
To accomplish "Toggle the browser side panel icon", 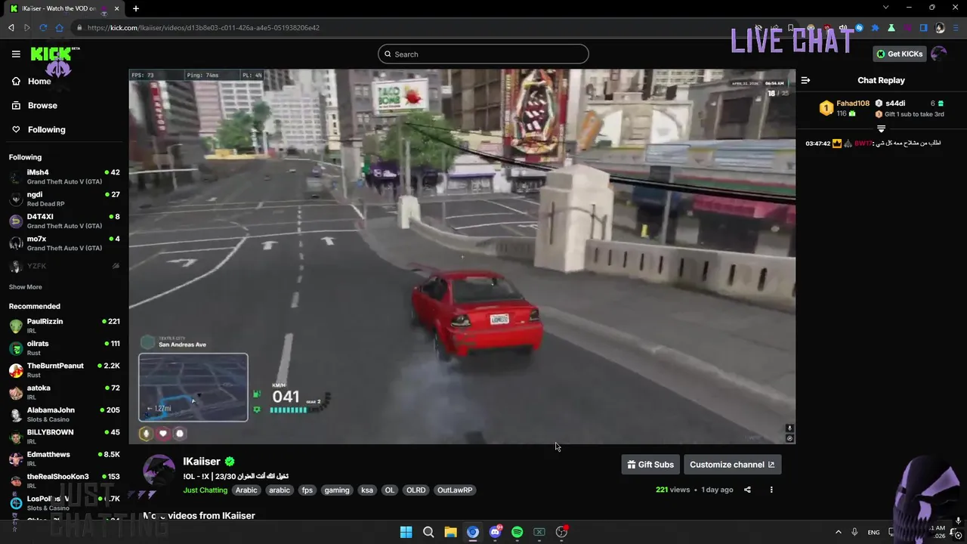I will (x=923, y=28).
